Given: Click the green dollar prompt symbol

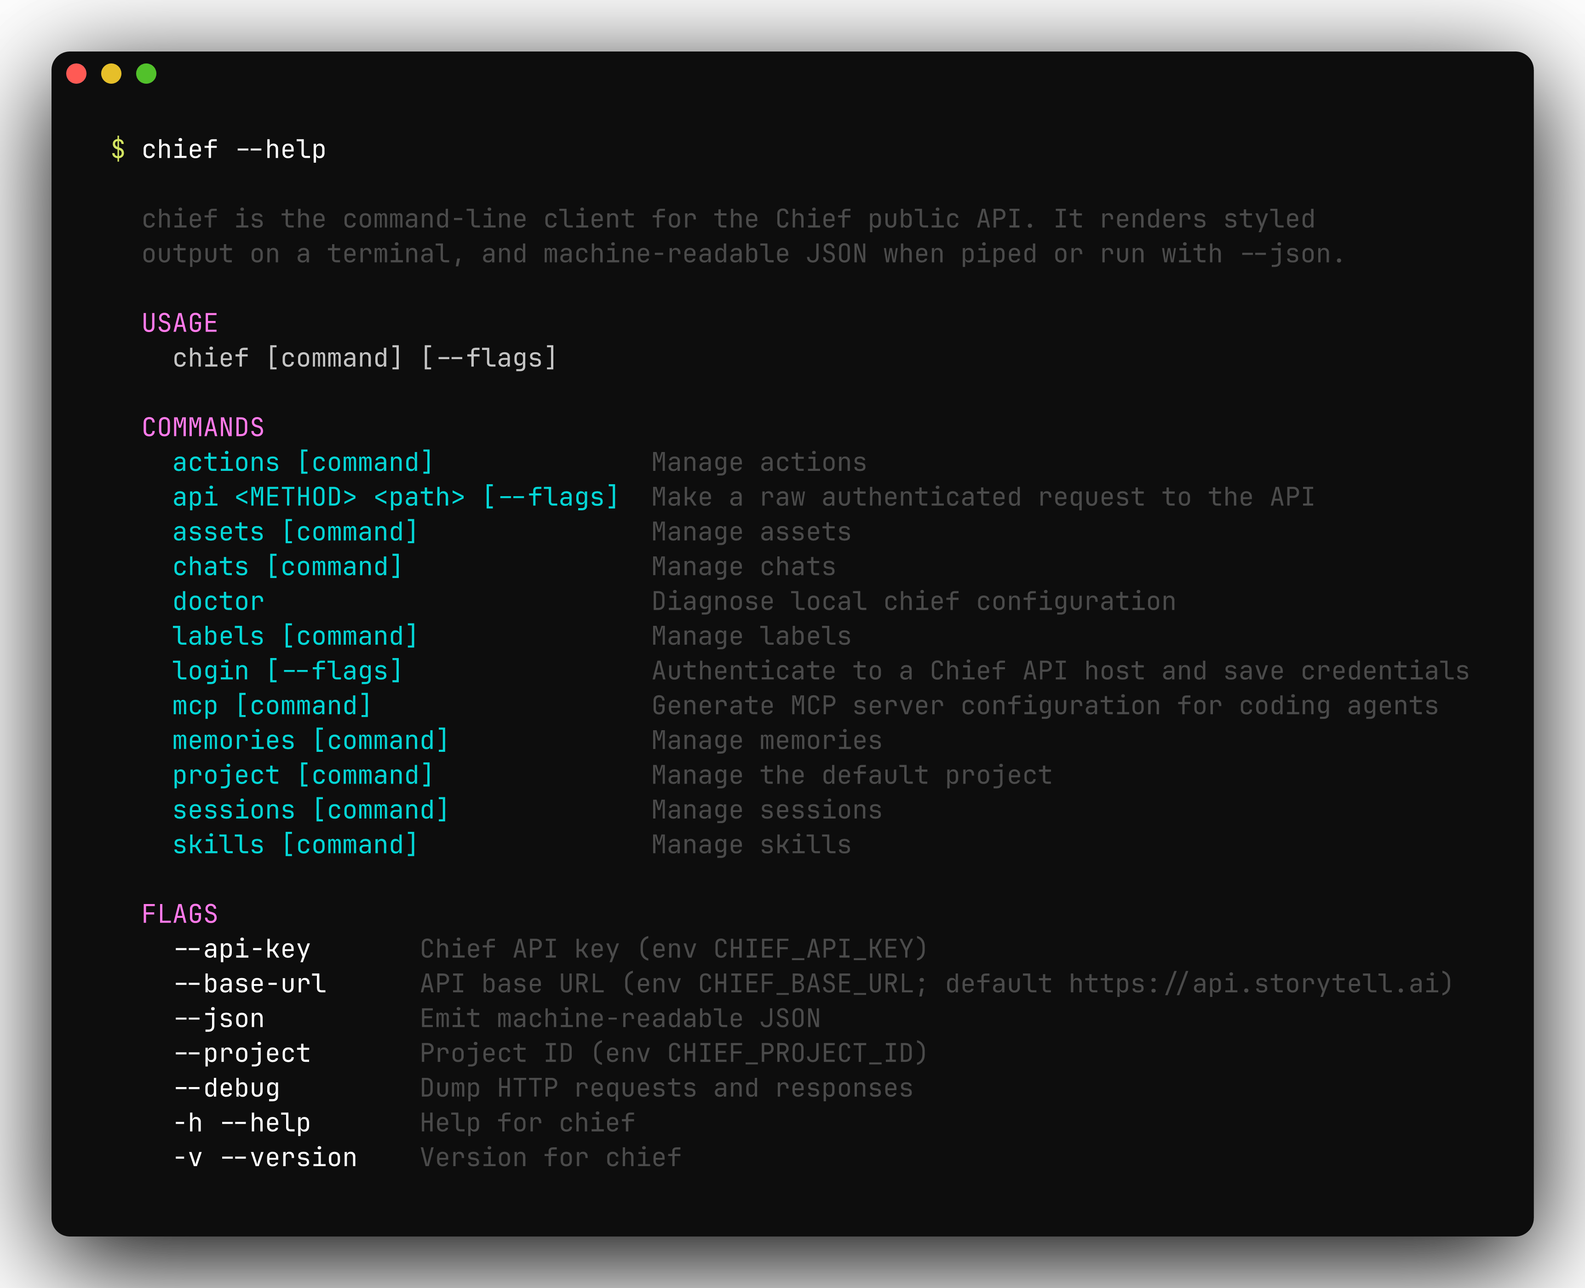Looking at the screenshot, I should click(x=118, y=149).
